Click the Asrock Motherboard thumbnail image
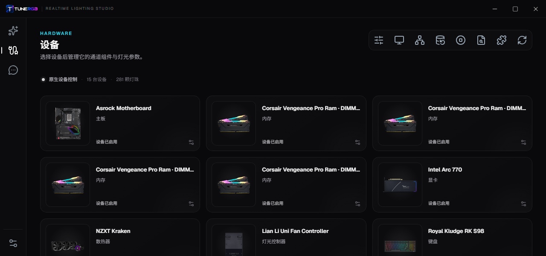 [x=68, y=123]
